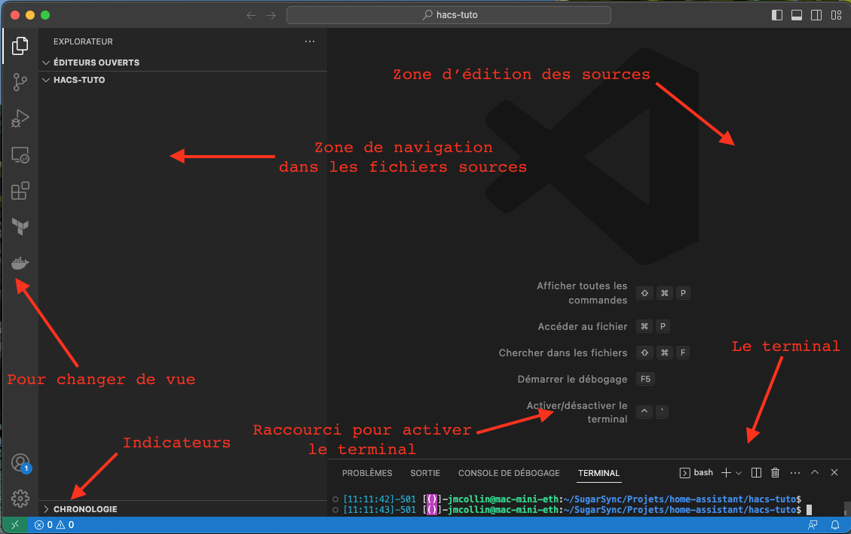851x534 pixels.
Task: Open the Extensions view
Action: 20,191
